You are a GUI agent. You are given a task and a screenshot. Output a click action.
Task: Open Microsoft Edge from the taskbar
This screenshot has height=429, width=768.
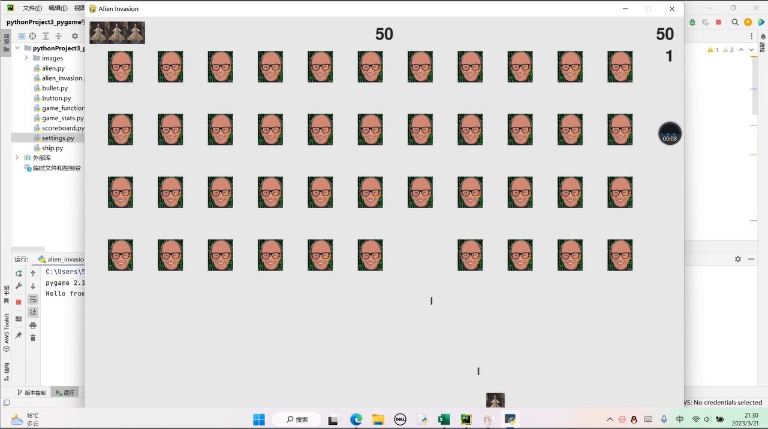click(356, 419)
